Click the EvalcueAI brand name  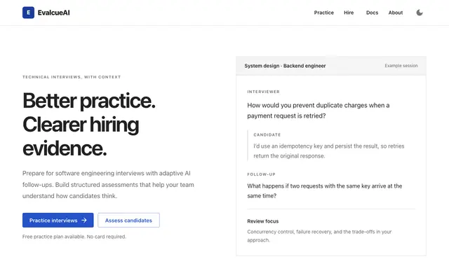pos(54,13)
